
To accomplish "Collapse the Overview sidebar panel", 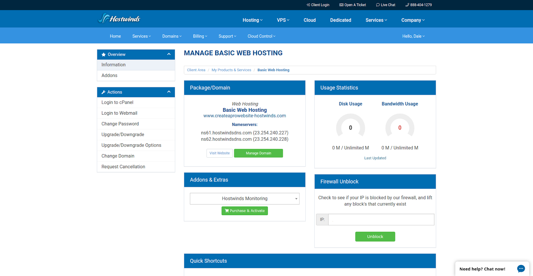I will (x=169, y=54).
